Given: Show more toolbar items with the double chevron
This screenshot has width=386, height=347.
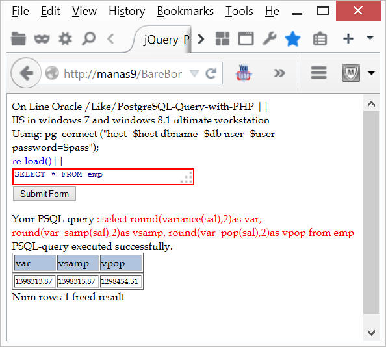Looking at the screenshot, I should pos(279,73).
